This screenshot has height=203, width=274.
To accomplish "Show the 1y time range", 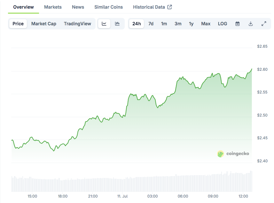I will [x=191, y=24].
